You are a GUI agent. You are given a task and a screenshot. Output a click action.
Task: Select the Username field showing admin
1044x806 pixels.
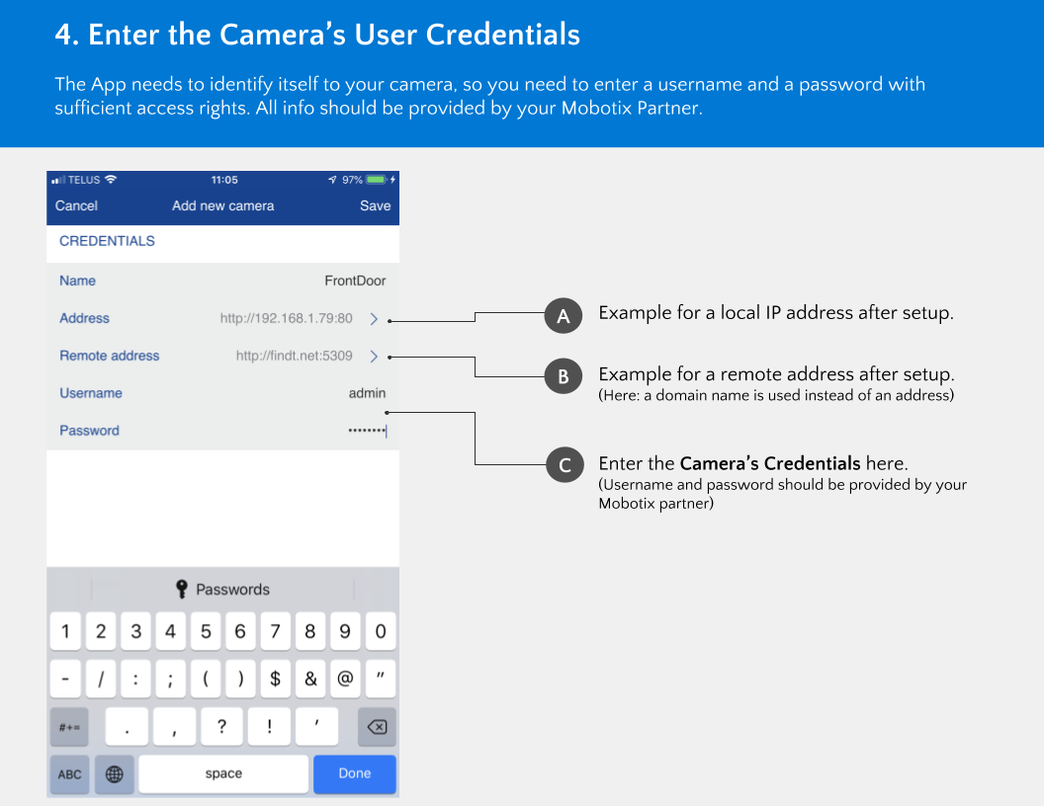pos(223,393)
